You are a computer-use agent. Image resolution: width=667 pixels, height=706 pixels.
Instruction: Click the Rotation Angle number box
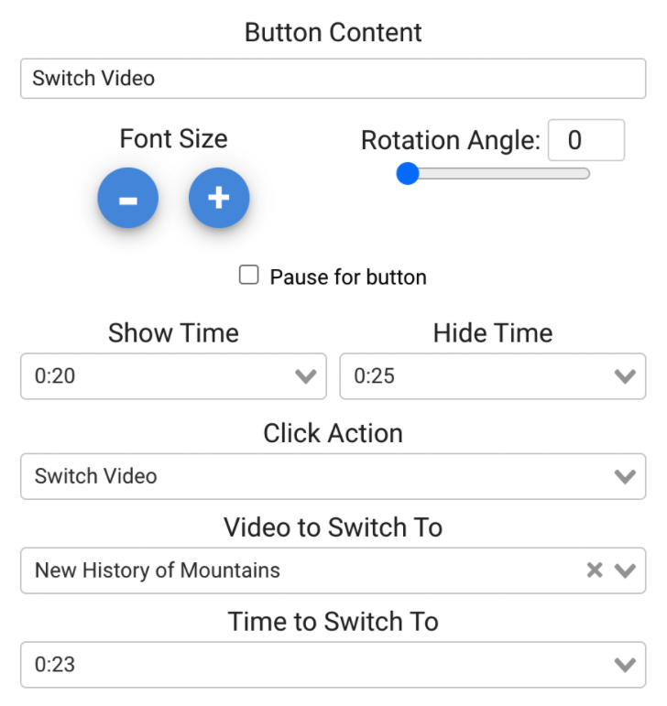tap(585, 141)
